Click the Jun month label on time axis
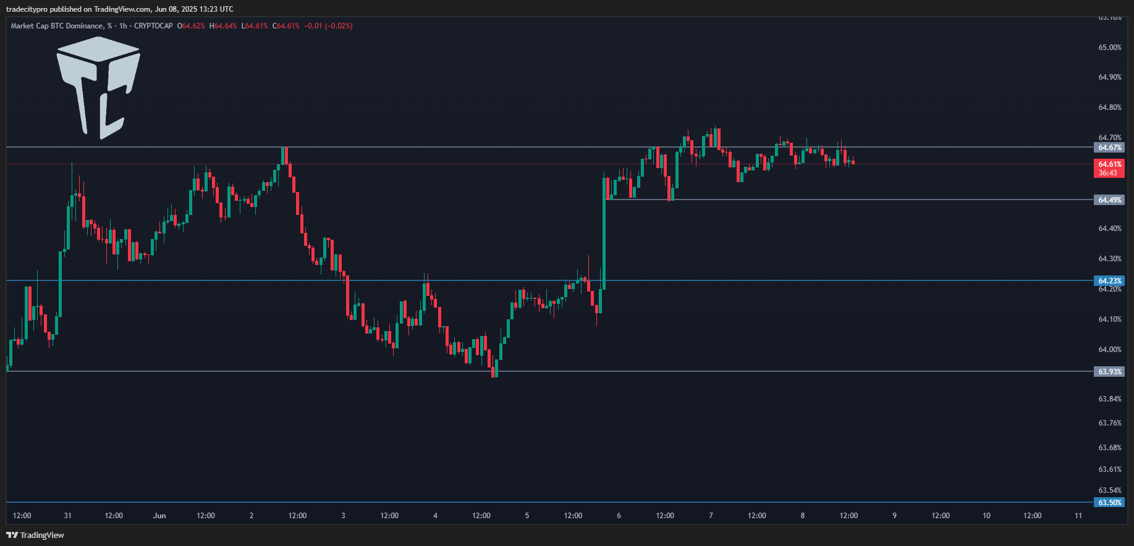Screen dimensions: 1134x546 tap(159, 516)
